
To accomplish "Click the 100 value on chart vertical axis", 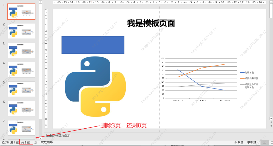I will point(163,58).
